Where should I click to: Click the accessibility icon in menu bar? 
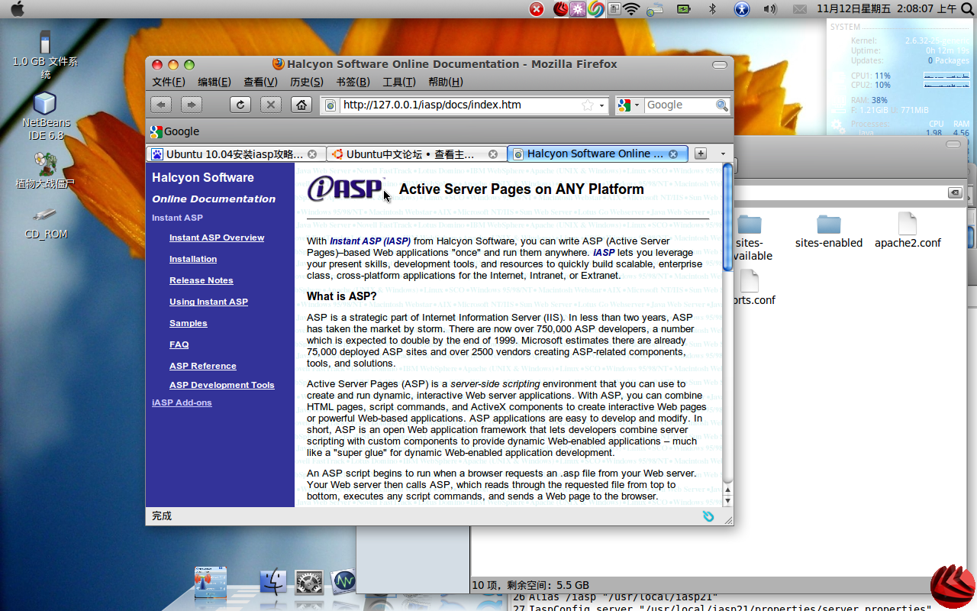tap(742, 9)
